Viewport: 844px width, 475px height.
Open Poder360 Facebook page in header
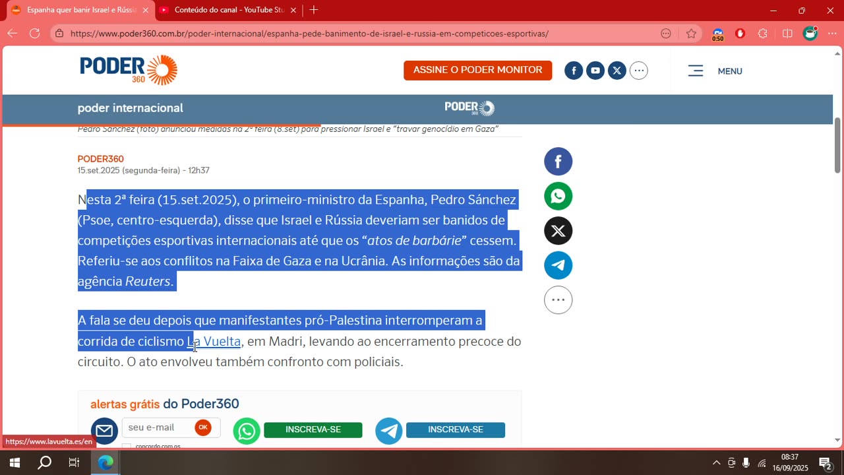tap(574, 71)
